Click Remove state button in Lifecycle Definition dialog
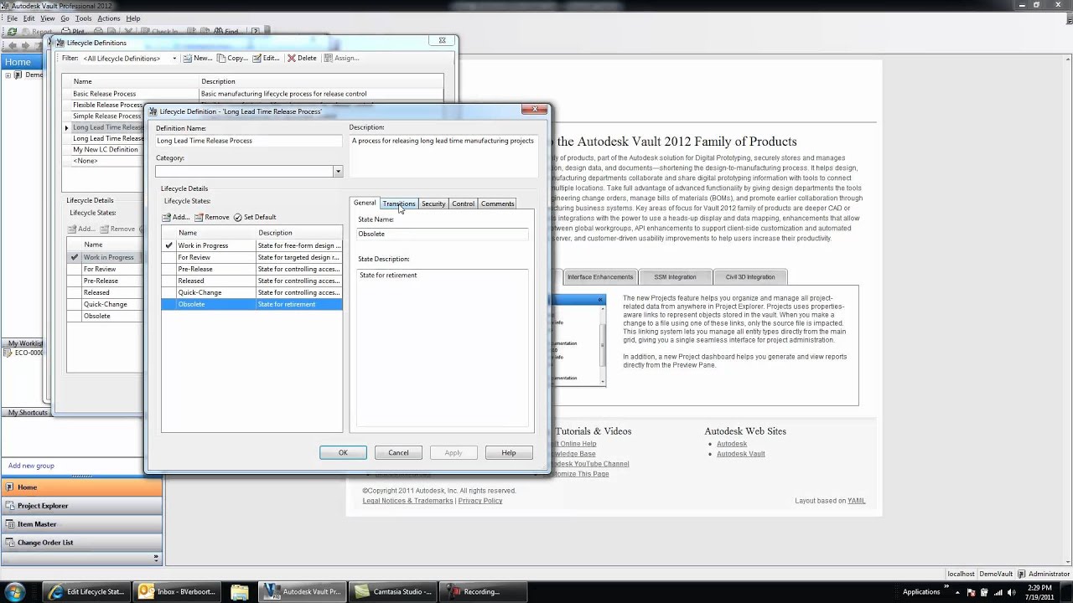1073x603 pixels. 211,217
